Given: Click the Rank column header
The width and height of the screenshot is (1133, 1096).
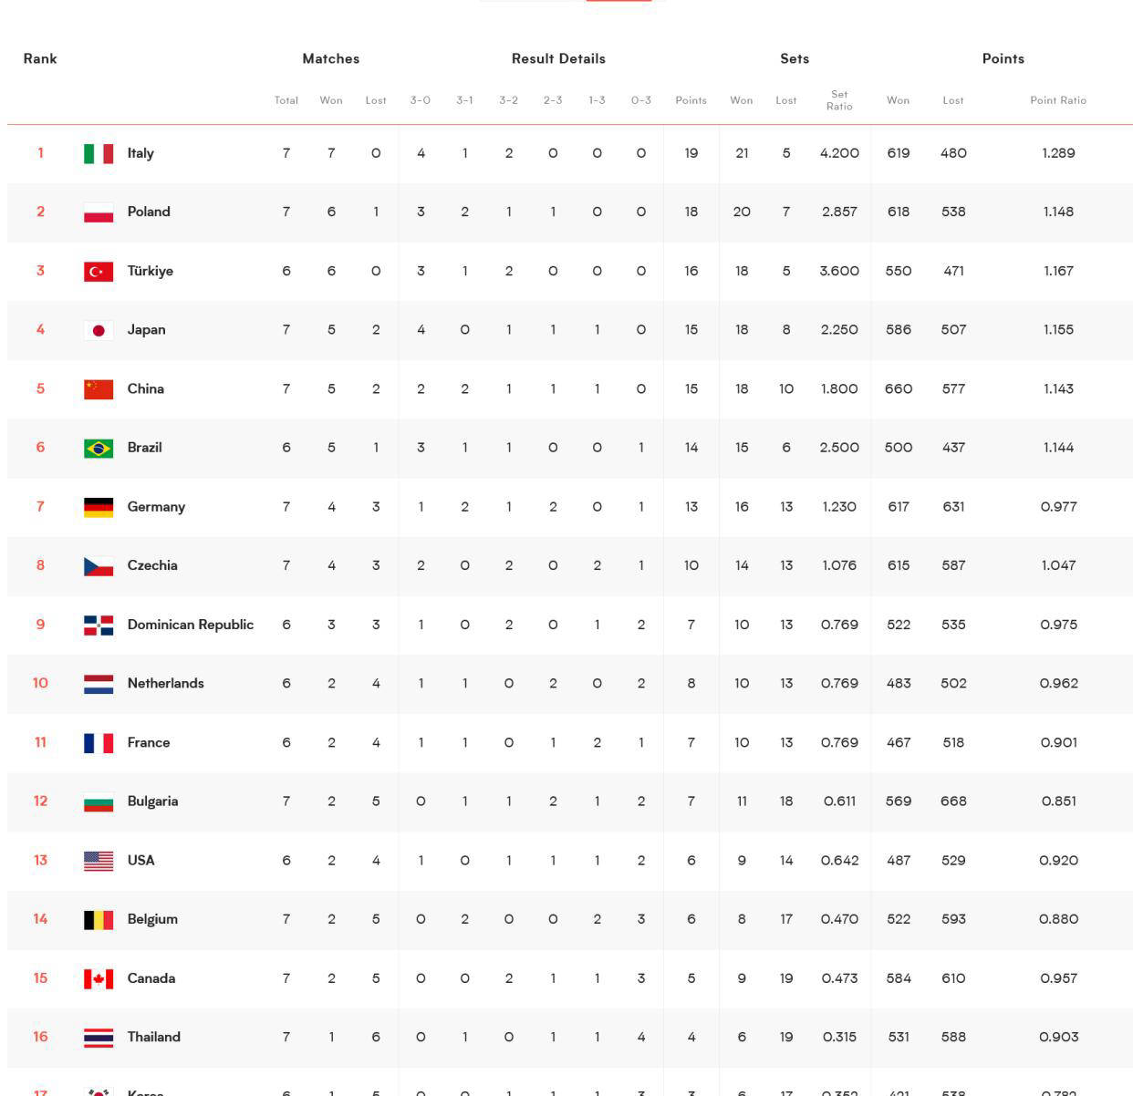Looking at the screenshot, I should [x=40, y=58].
